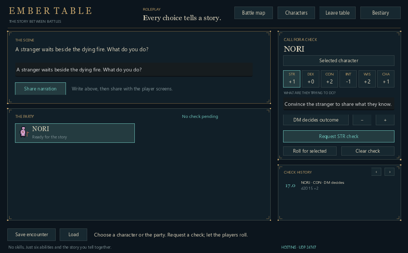Screen dimensions: 408x253
Task: Click the scene narration text field
Action: [x=134, y=70]
